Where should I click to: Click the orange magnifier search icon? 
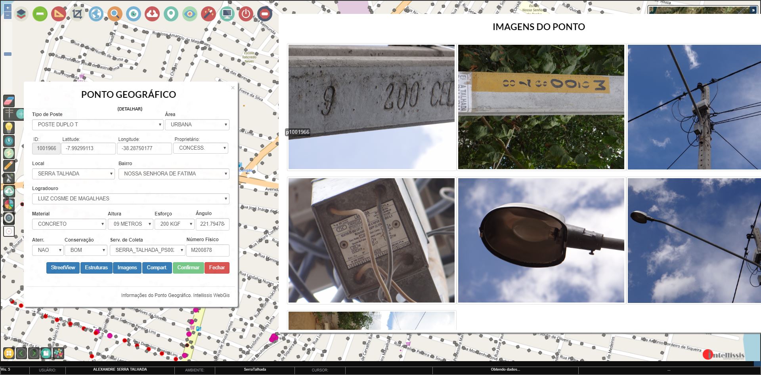pyautogui.click(x=115, y=14)
